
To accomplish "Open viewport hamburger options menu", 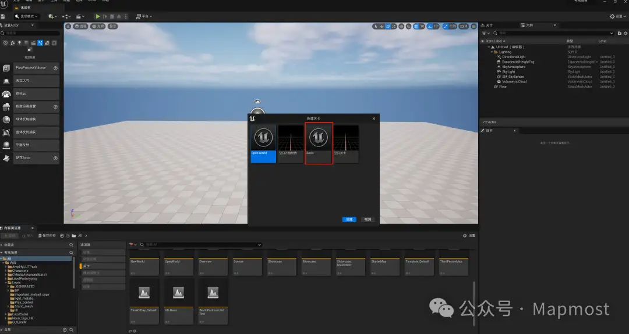I will [x=68, y=26].
